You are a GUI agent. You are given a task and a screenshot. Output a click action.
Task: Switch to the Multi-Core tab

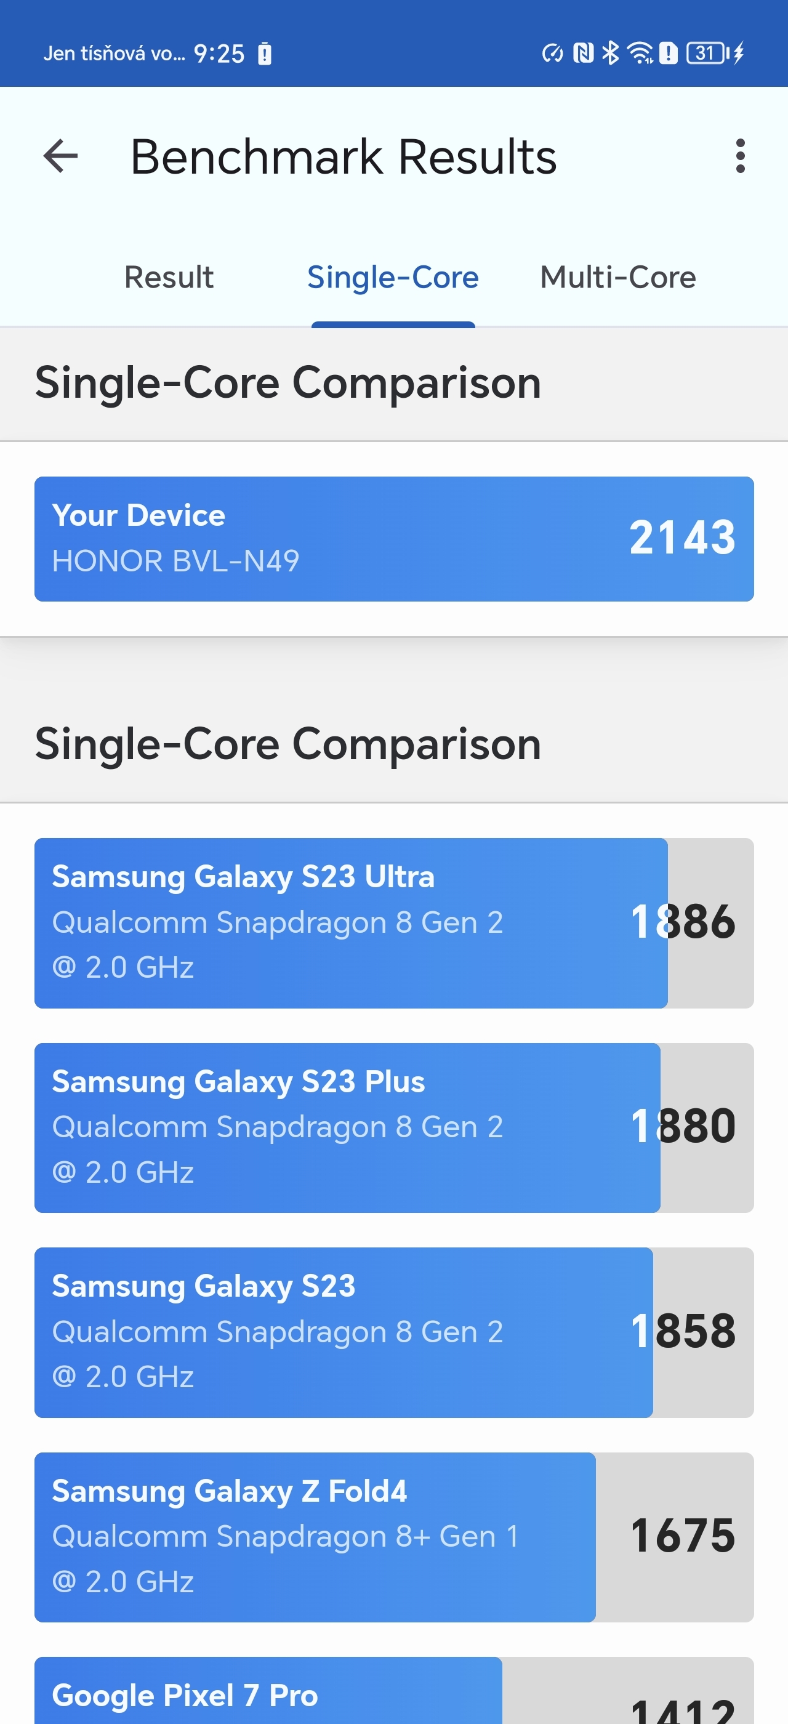click(617, 277)
